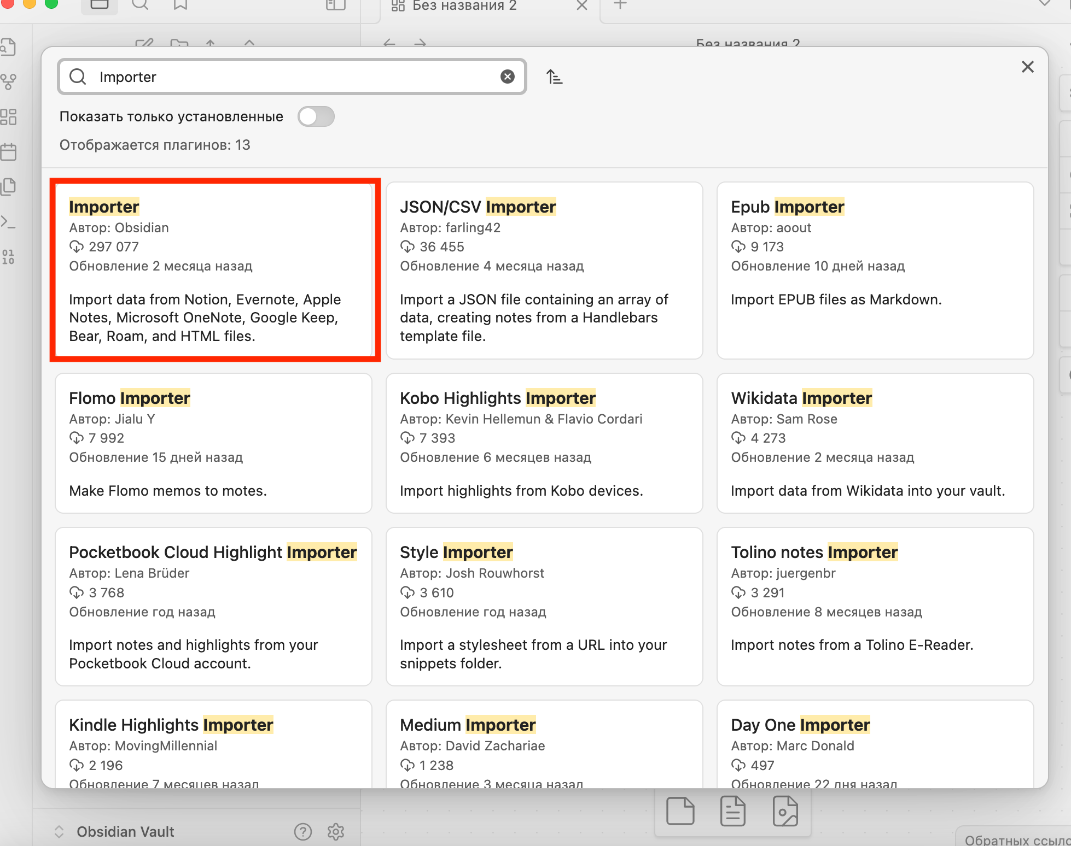Open Kobo Highlights Importer plugin card
Image resolution: width=1071 pixels, height=846 pixels.
click(544, 443)
